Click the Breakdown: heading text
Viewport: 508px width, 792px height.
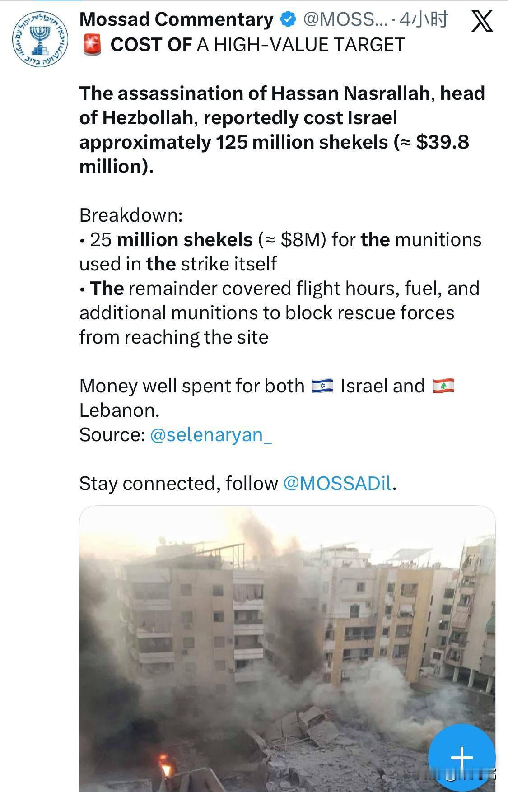131,215
